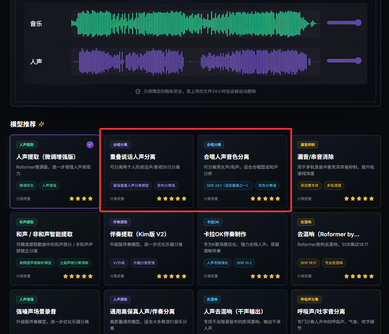Click star rating on 和声 / 非和声智能提取 card
The height and width of the screenshot is (334, 389).
pyautogui.click(x=78, y=276)
